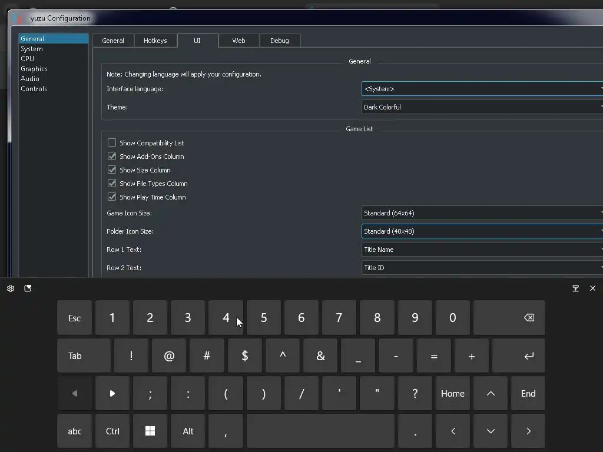Tap the plus sign key
Screen dimensions: 603x452
point(472,355)
